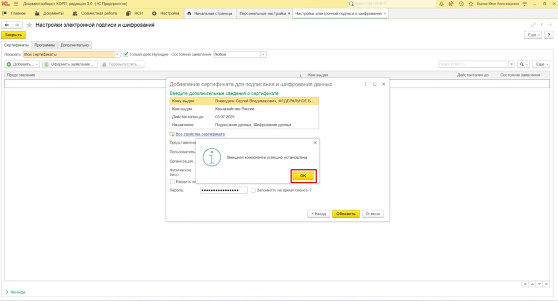This screenshot has width=558, height=301.
Task: Expand the Состояние заявления dropdown arrow
Action: pyautogui.click(x=263, y=54)
